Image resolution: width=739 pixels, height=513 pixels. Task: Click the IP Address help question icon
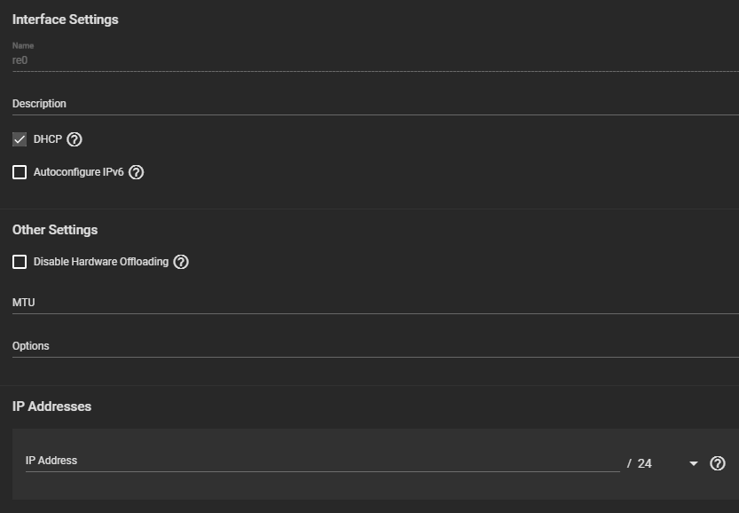point(718,463)
